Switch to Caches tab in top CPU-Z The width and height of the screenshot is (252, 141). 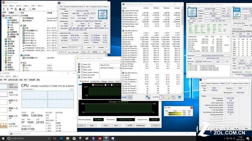tap(67, 7)
